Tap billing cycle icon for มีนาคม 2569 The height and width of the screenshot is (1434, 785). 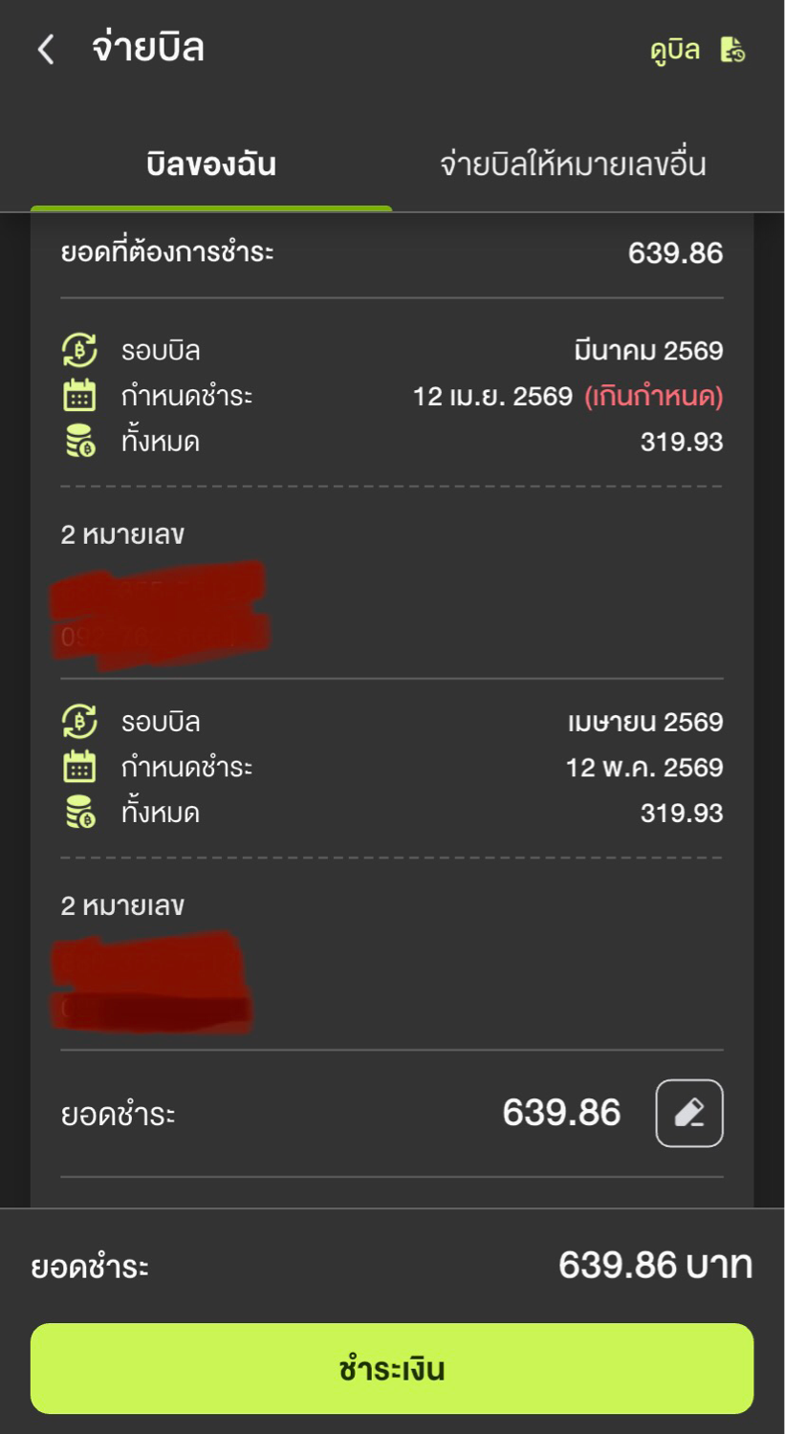79,351
